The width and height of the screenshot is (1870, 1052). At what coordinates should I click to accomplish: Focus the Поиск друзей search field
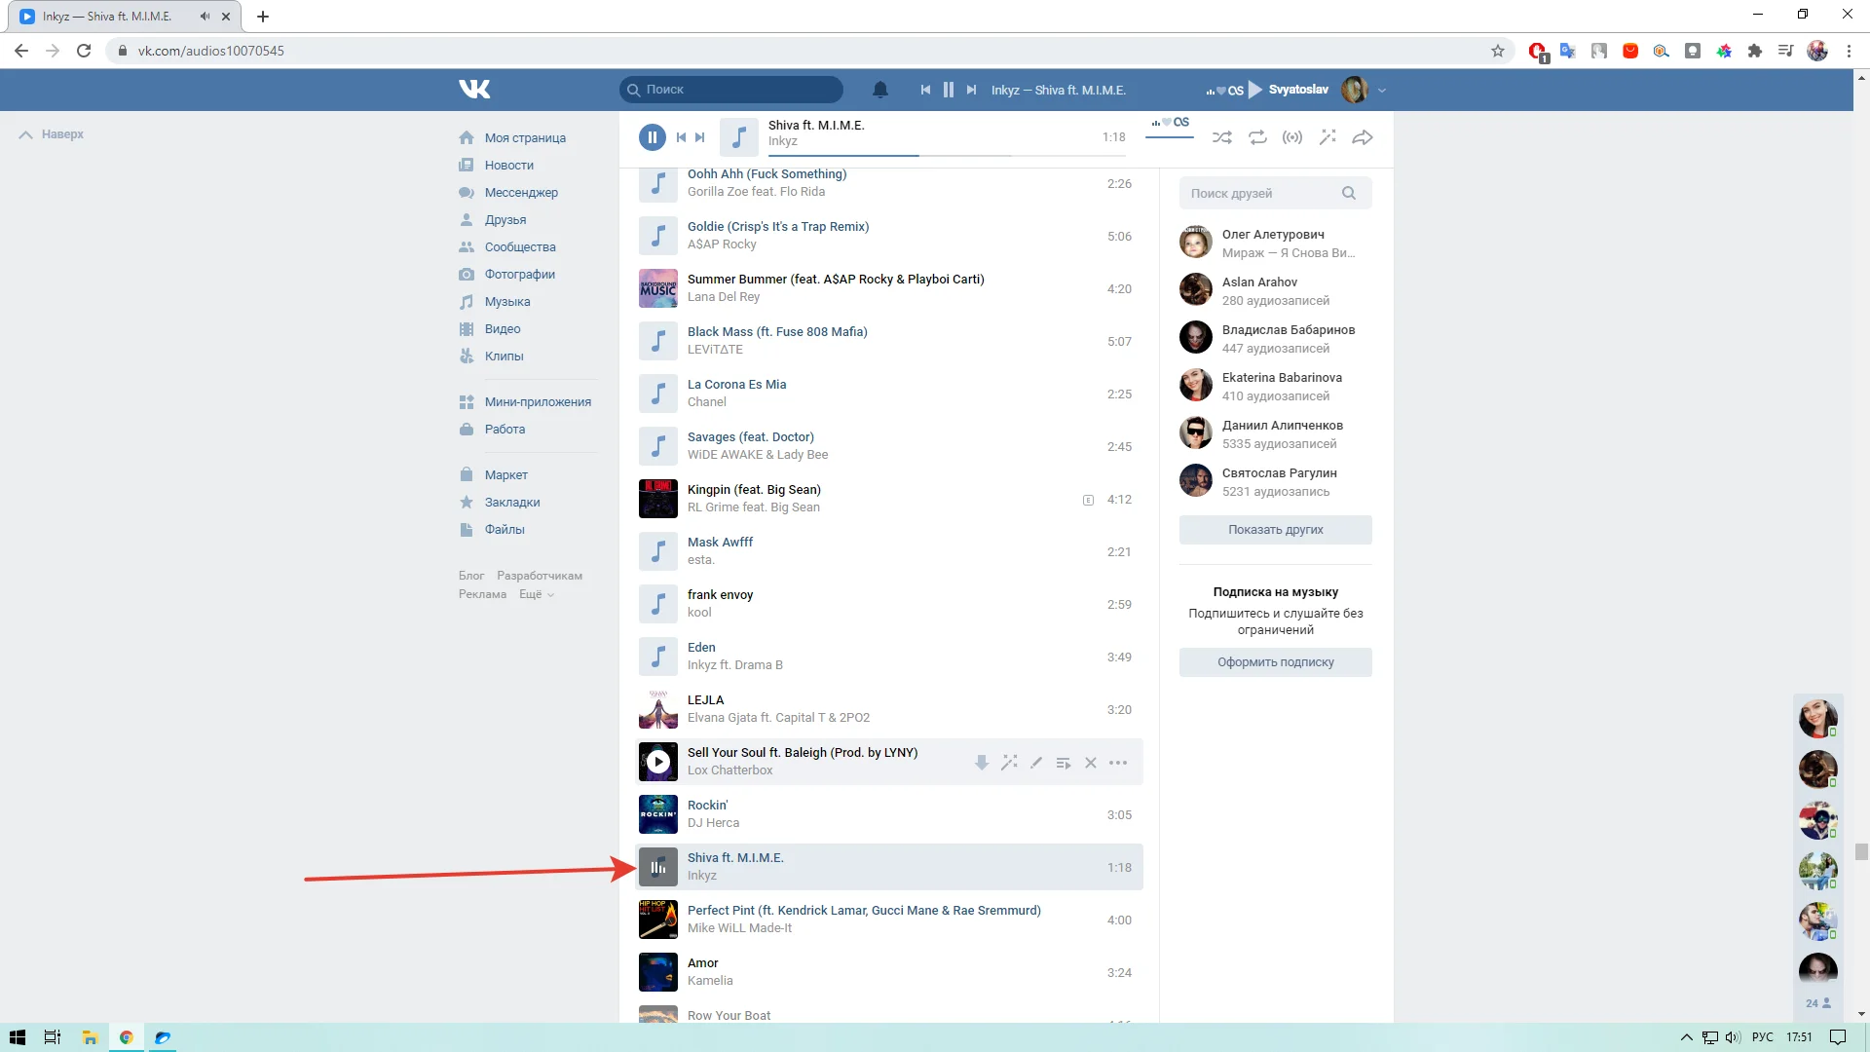point(1261,194)
